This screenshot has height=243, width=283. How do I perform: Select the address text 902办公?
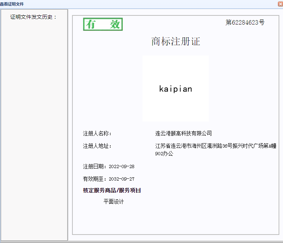pyautogui.click(x=164, y=153)
